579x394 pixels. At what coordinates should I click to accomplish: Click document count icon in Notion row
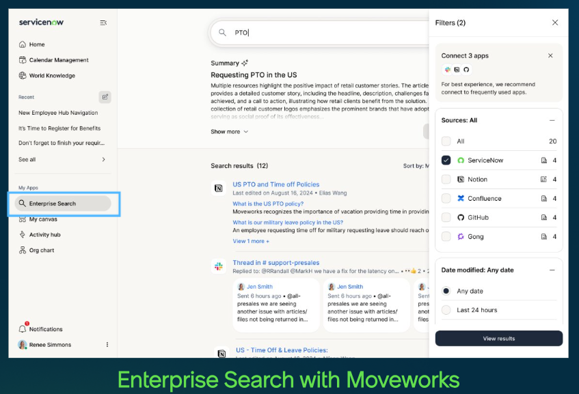tap(544, 180)
